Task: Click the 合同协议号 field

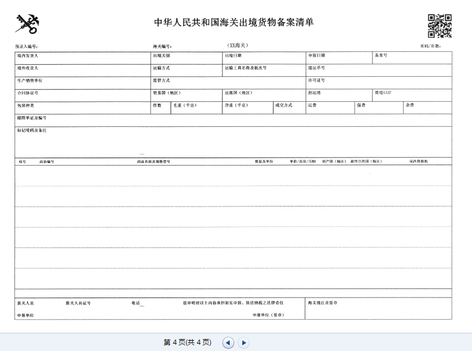Action: click(82, 96)
